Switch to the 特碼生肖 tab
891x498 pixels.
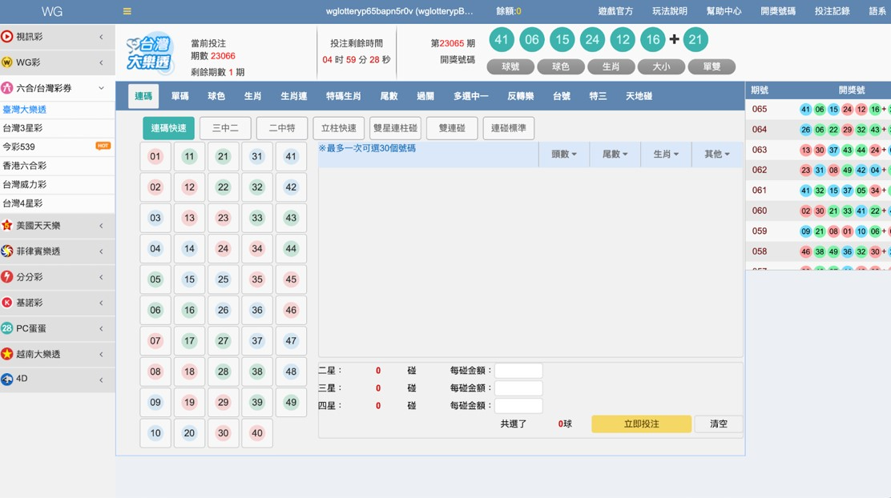pyautogui.click(x=343, y=96)
